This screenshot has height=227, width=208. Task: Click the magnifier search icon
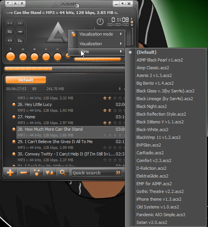tap(63, 172)
